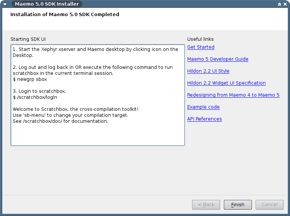
Task: Close the Maemo SDK Installer window
Action: (x=285, y=4)
